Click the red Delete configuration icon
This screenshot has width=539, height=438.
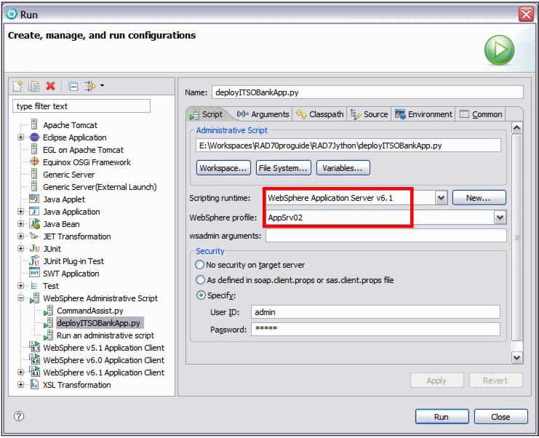[x=50, y=86]
